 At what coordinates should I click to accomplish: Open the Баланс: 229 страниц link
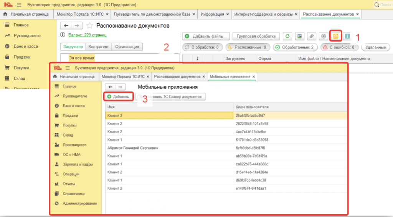tap(87, 35)
